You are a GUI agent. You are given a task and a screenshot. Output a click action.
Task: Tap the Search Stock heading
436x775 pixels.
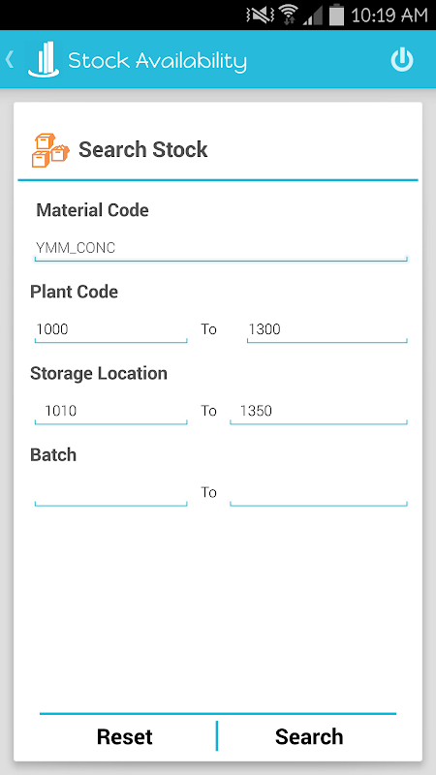(x=142, y=150)
